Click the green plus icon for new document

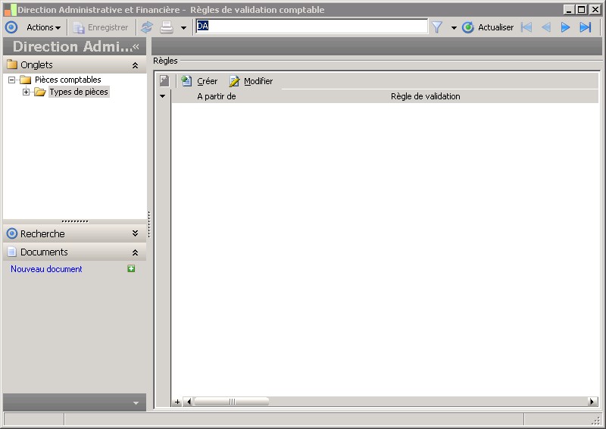point(131,268)
